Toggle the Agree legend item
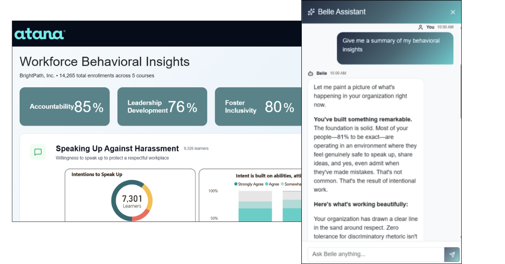The width and height of the screenshot is (505, 264). [272, 184]
